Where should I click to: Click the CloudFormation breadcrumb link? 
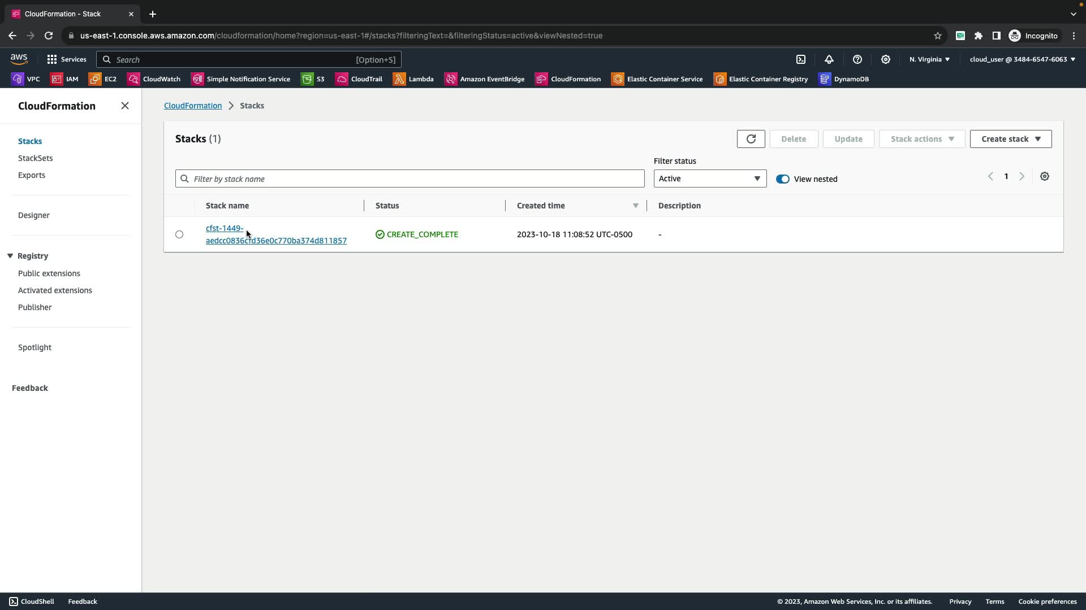pos(193,106)
